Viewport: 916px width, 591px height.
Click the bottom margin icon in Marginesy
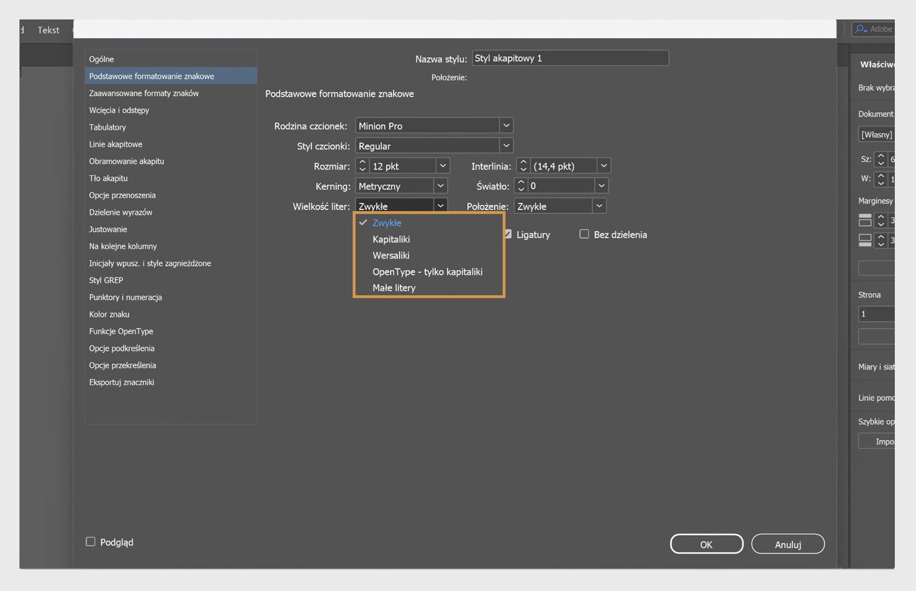[865, 240]
